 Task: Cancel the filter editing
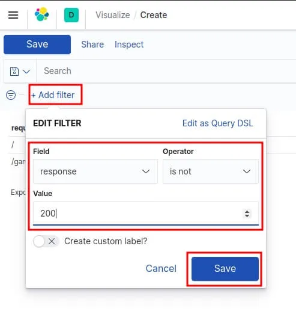(x=161, y=268)
